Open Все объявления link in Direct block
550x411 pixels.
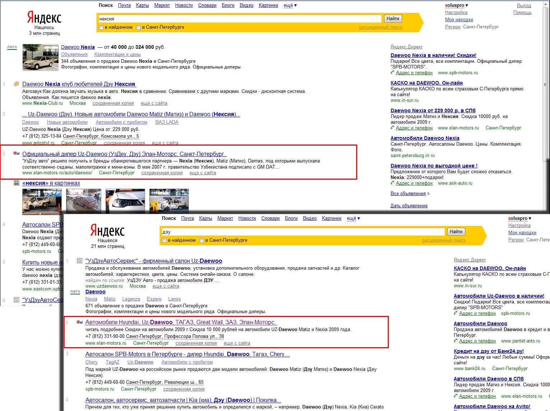click(408, 194)
